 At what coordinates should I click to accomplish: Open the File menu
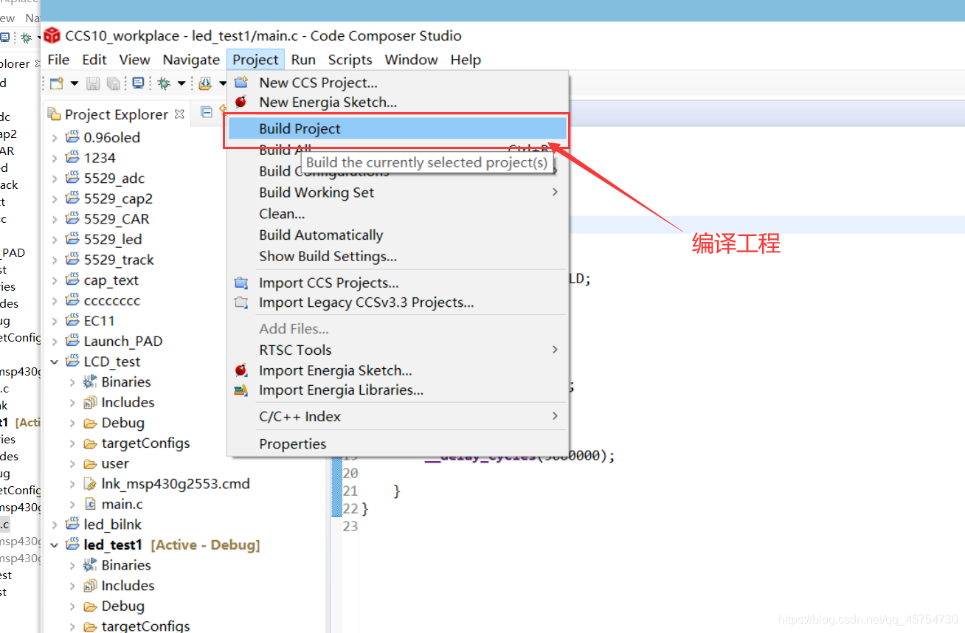(58, 60)
